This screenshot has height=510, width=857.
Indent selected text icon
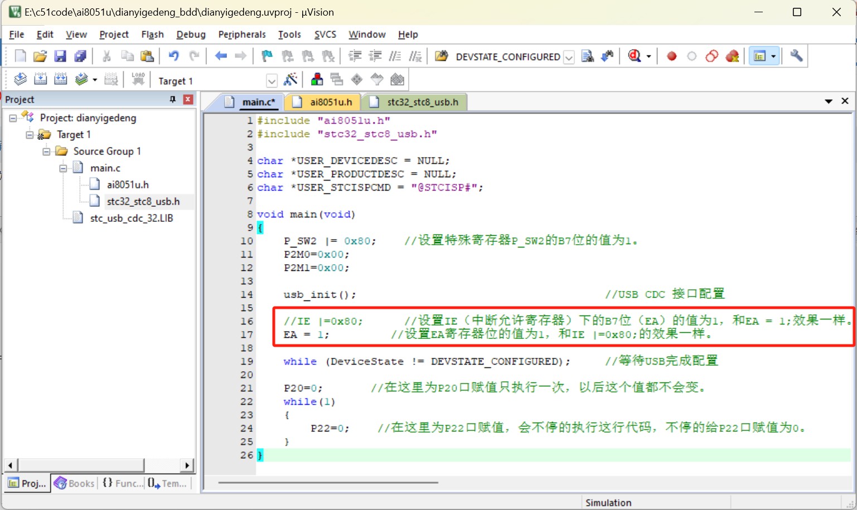point(355,56)
